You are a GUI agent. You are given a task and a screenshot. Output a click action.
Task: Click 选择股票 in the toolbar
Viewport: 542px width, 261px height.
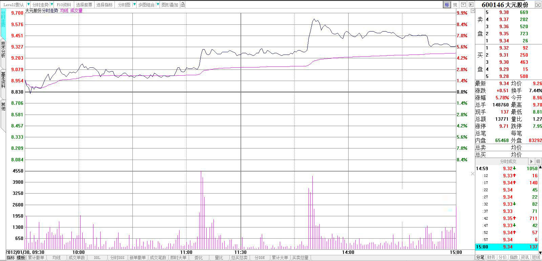pos(84,5)
